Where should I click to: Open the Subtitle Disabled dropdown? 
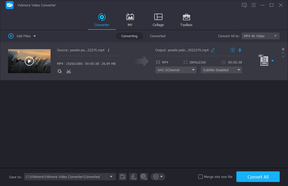pos(221,70)
